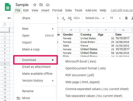
Task: Choose Open in the File menu
Action: point(35,36)
